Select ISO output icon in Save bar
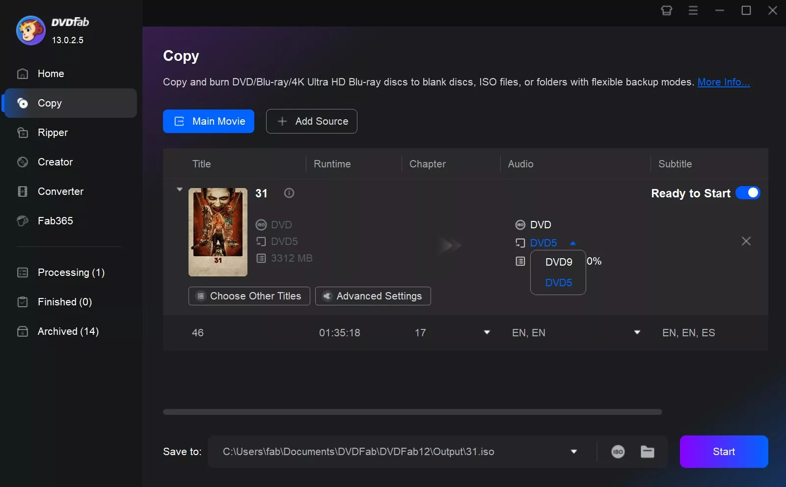786x487 pixels. click(618, 452)
